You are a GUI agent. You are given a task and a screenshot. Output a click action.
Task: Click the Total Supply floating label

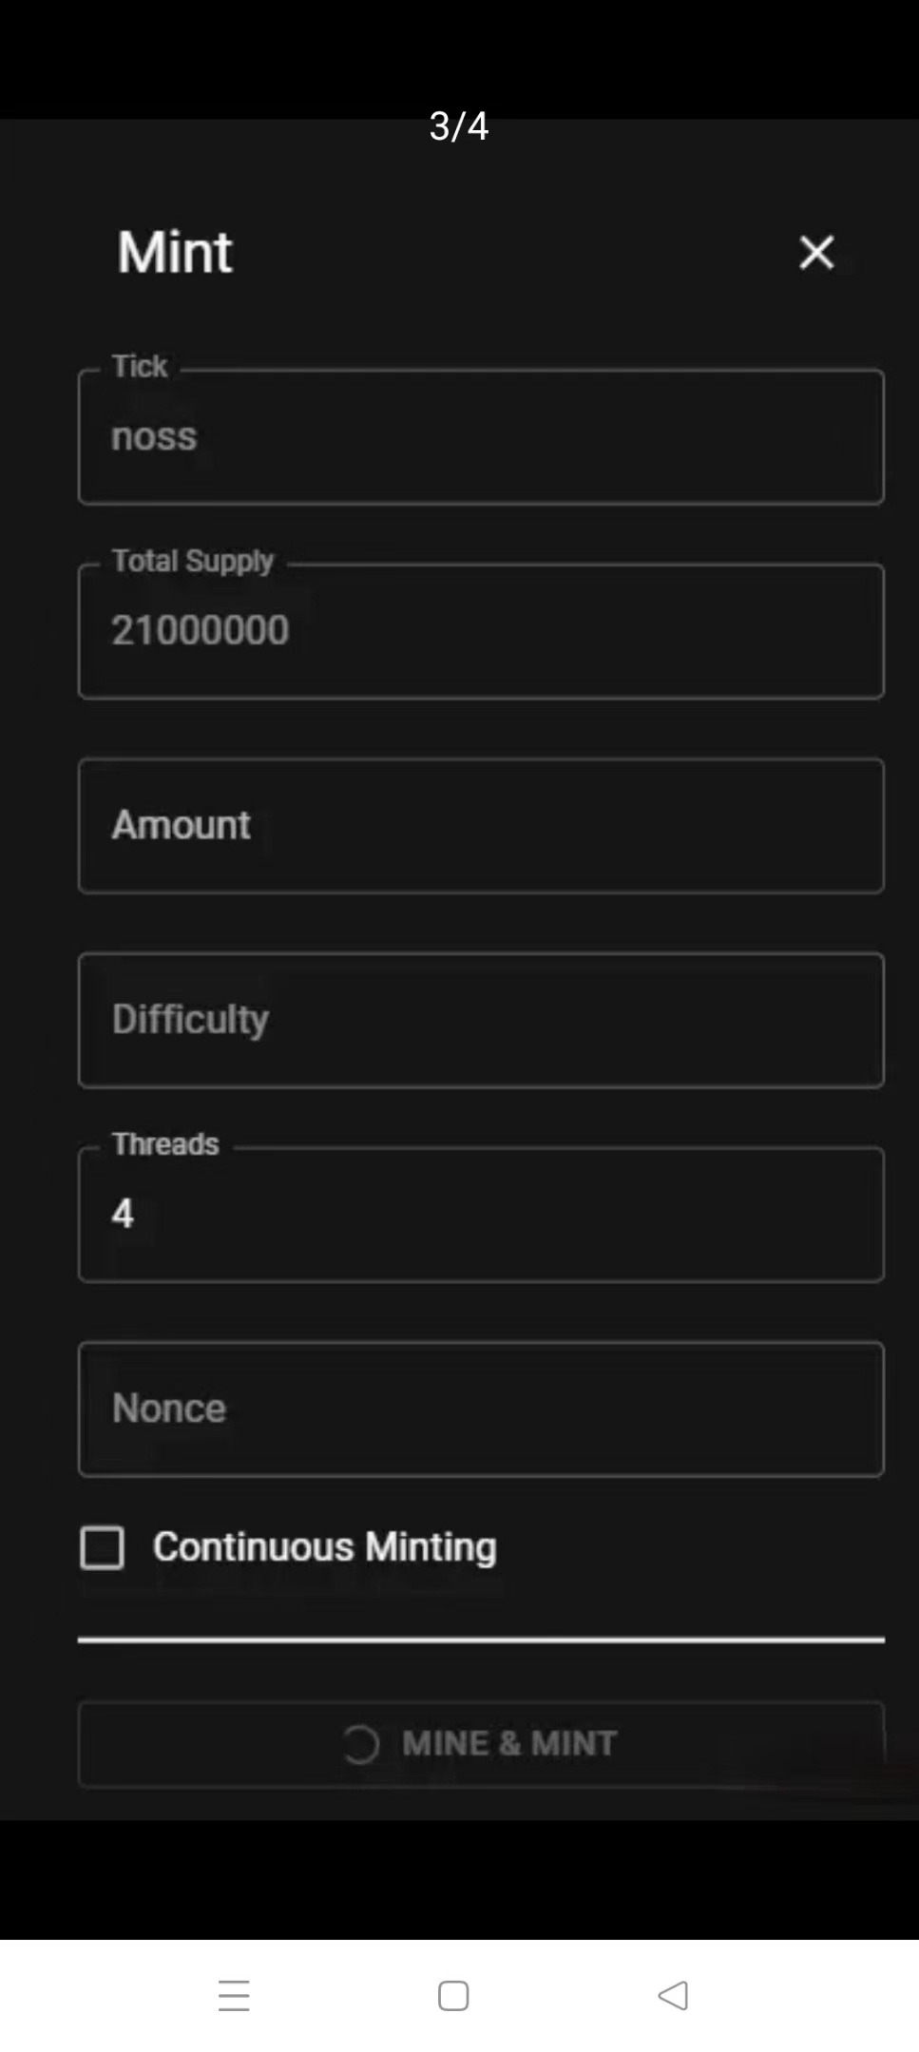tap(193, 561)
